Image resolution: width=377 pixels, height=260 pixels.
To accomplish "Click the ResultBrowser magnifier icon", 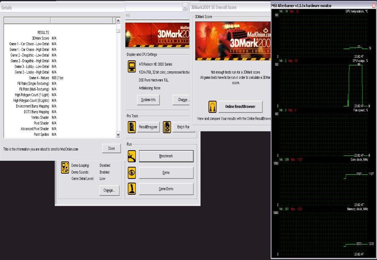I will click(132, 127).
